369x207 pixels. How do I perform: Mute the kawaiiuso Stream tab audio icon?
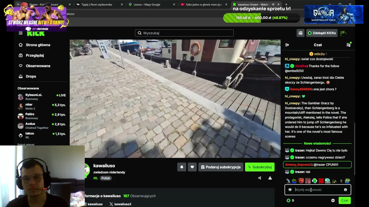272,5
